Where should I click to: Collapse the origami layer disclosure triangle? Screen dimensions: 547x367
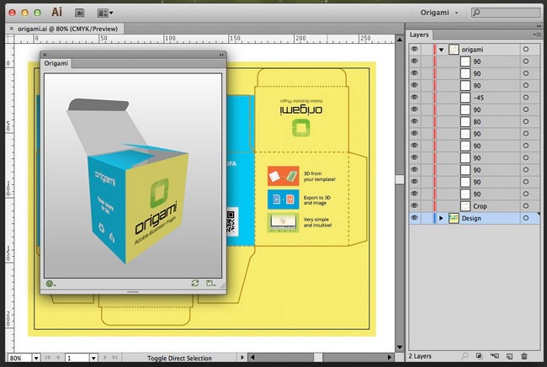click(x=441, y=50)
